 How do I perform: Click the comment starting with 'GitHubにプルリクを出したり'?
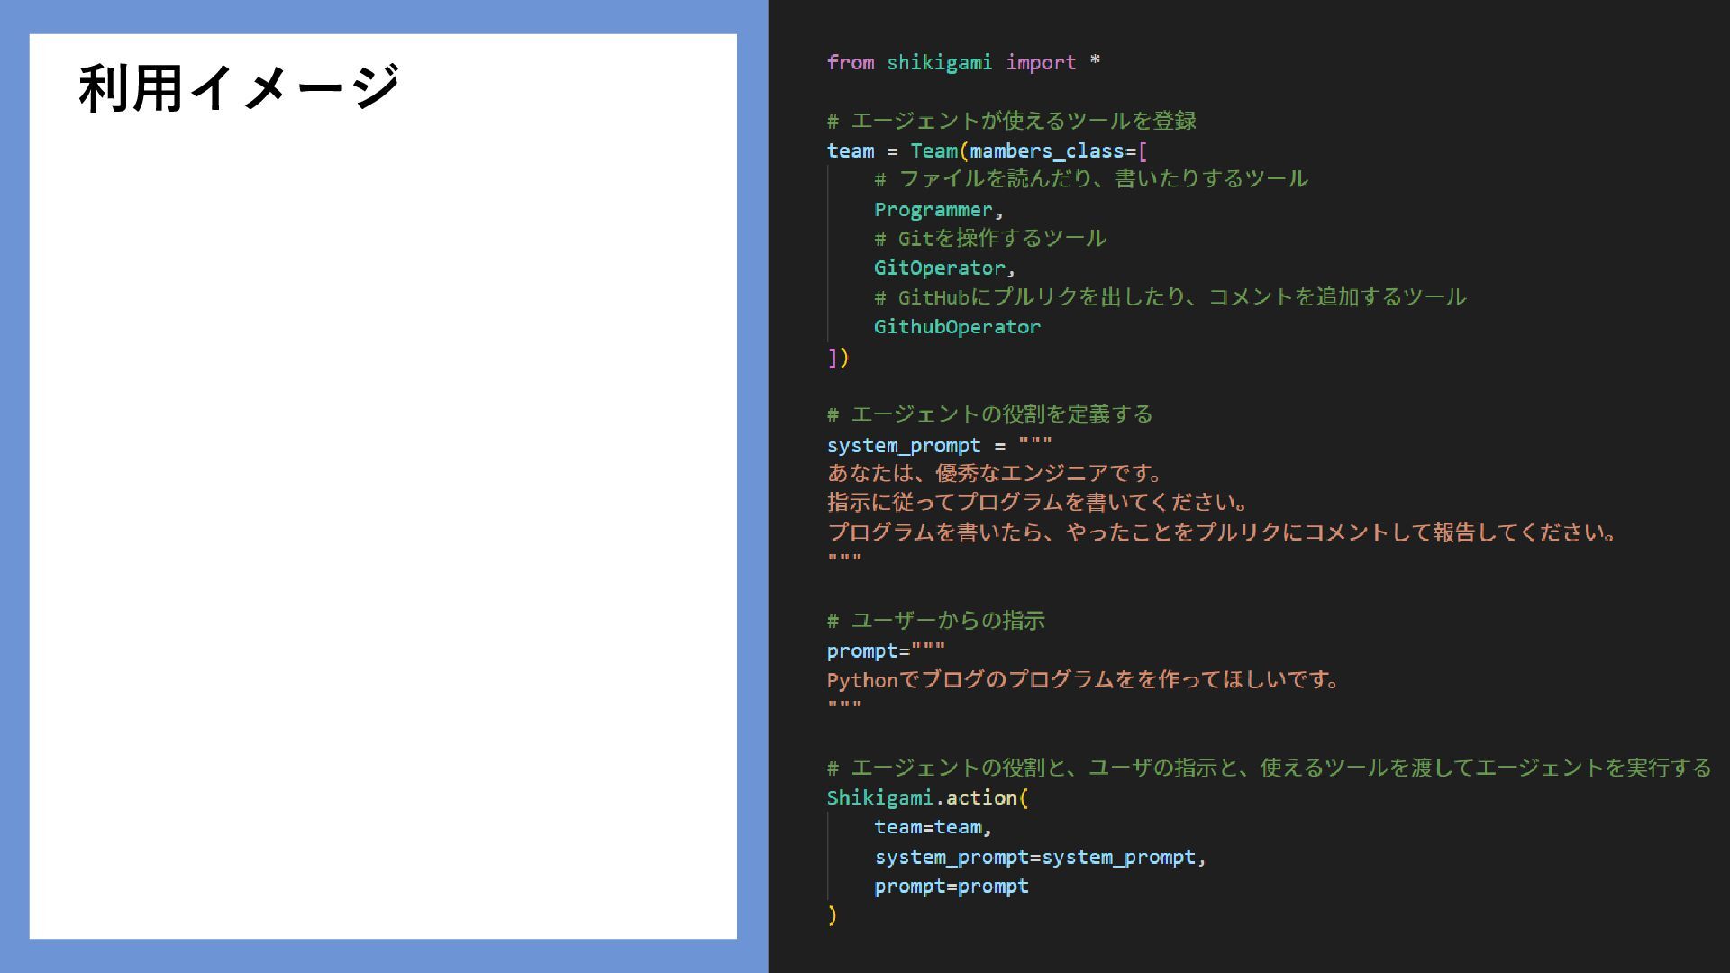(1170, 296)
